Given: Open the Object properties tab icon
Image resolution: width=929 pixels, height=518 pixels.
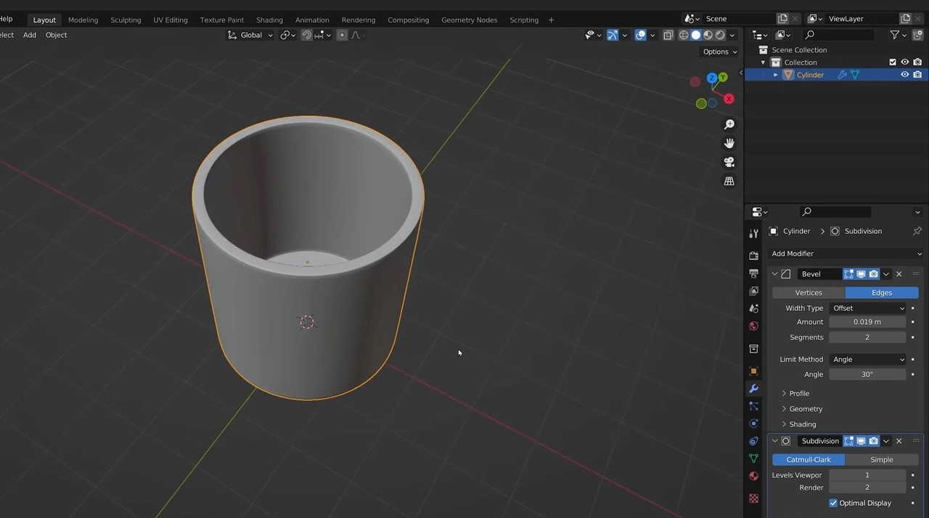Looking at the screenshot, I should click(753, 371).
